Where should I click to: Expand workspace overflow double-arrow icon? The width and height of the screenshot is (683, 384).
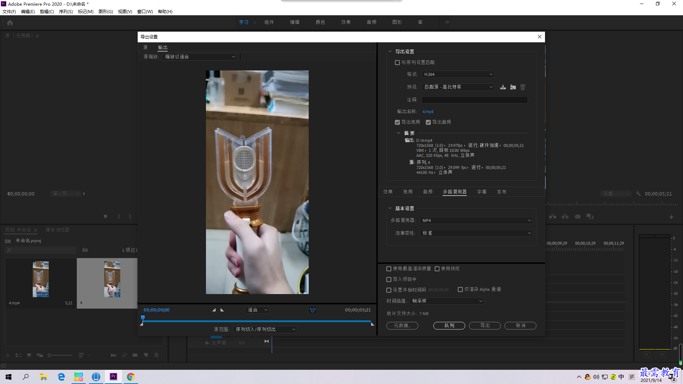tap(447, 22)
